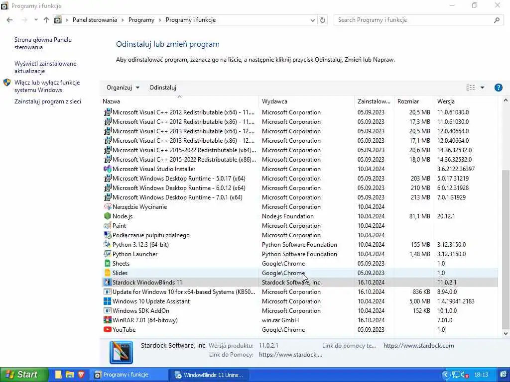Open the help question mark icon

pos(498,88)
